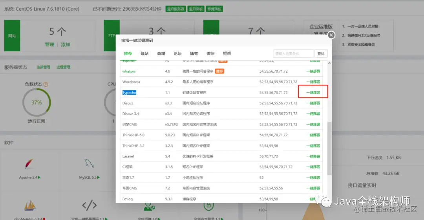Viewport: 424px width, 220px height.
Task: Close the 宝塔一键部署源码 dialog
Action: tap(331, 35)
